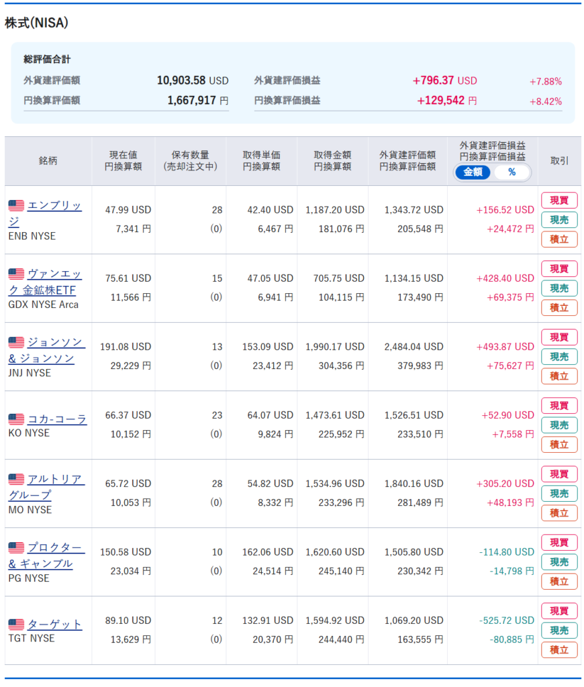This screenshot has height=687, width=584.
Task: Click the flag icon for プロクター & ギャンブル
Action: coord(16,548)
